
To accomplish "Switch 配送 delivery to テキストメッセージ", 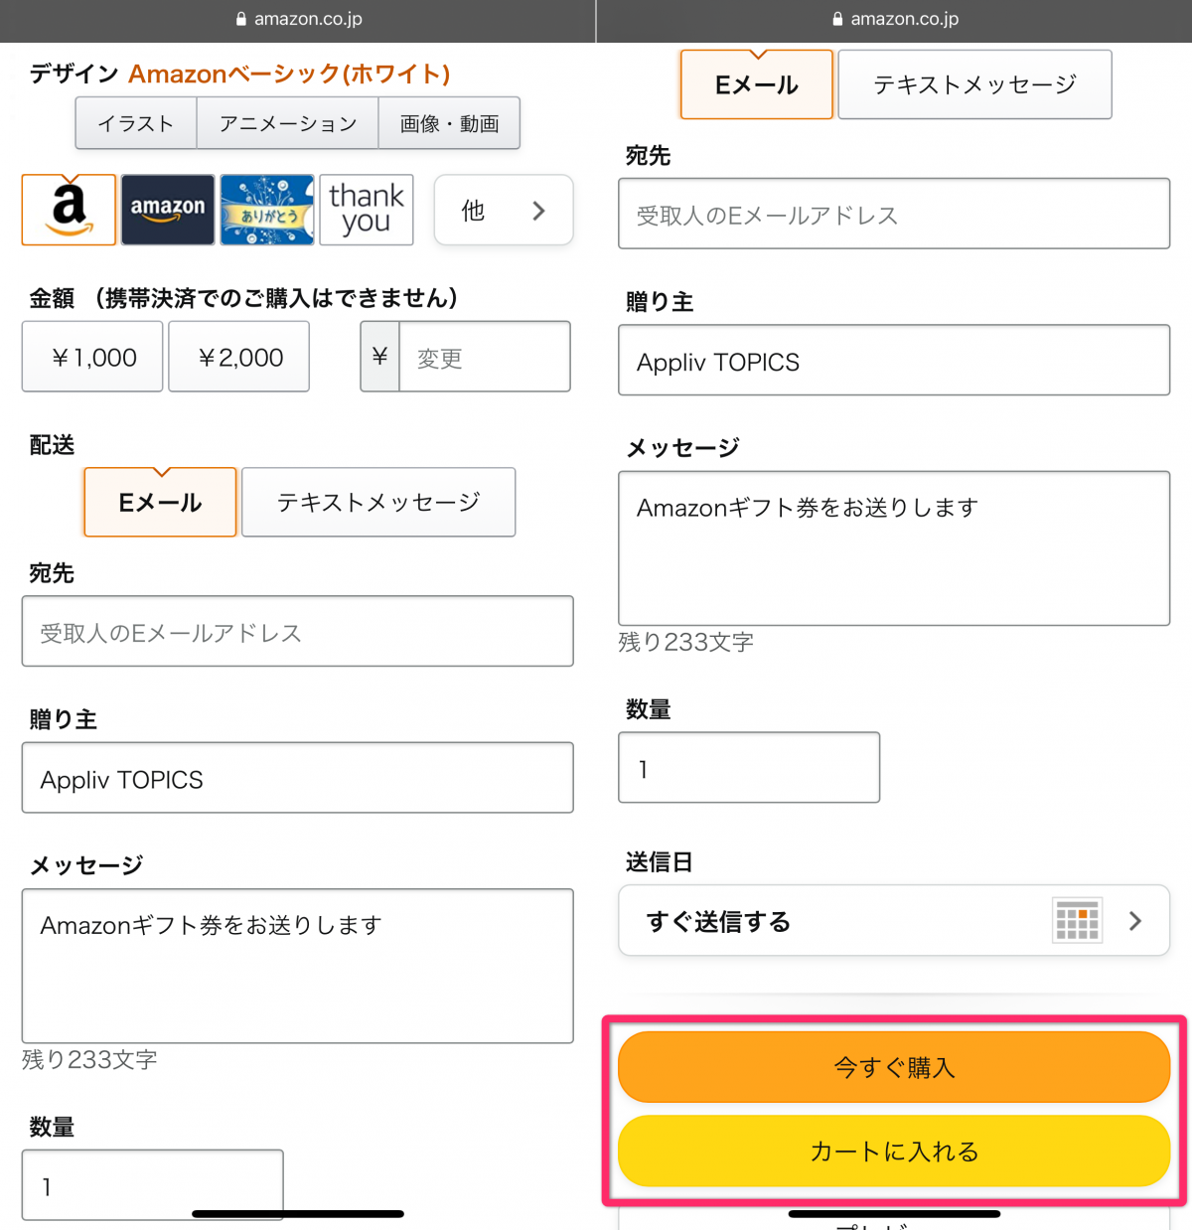I will (377, 502).
